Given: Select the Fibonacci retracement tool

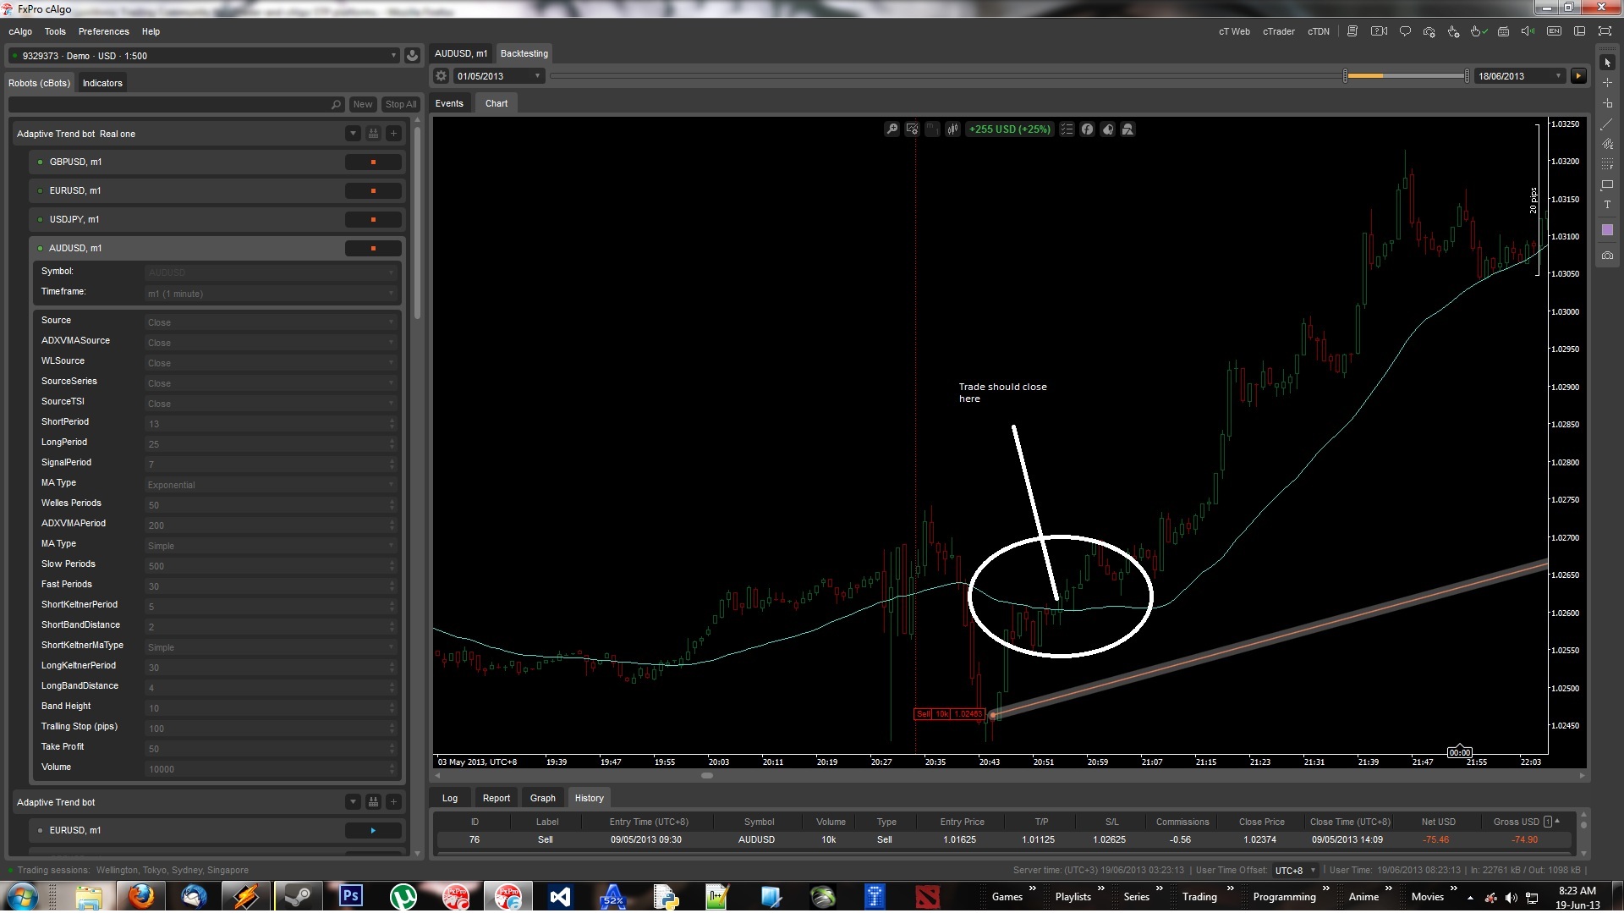Looking at the screenshot, I should point(1607,164).
